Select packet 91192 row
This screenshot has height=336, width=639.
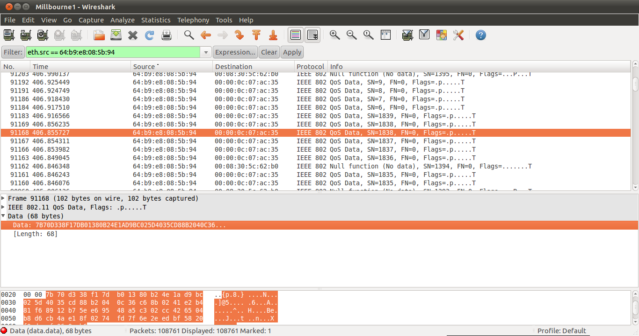(x=316, y=82)
